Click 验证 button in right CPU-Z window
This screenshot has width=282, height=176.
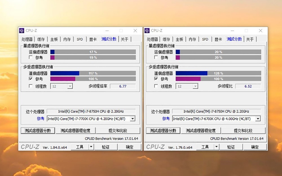tap(231, 147)
